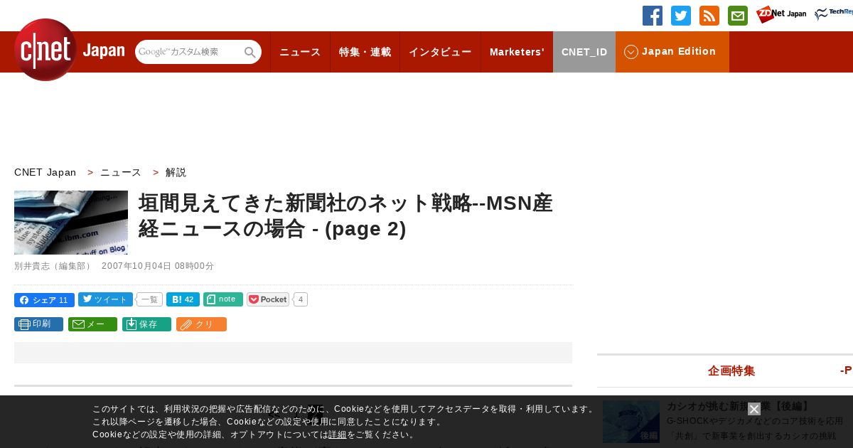Visit TechRepublic logo link
This screenshot has height=448, width=853.
[834, 14]
